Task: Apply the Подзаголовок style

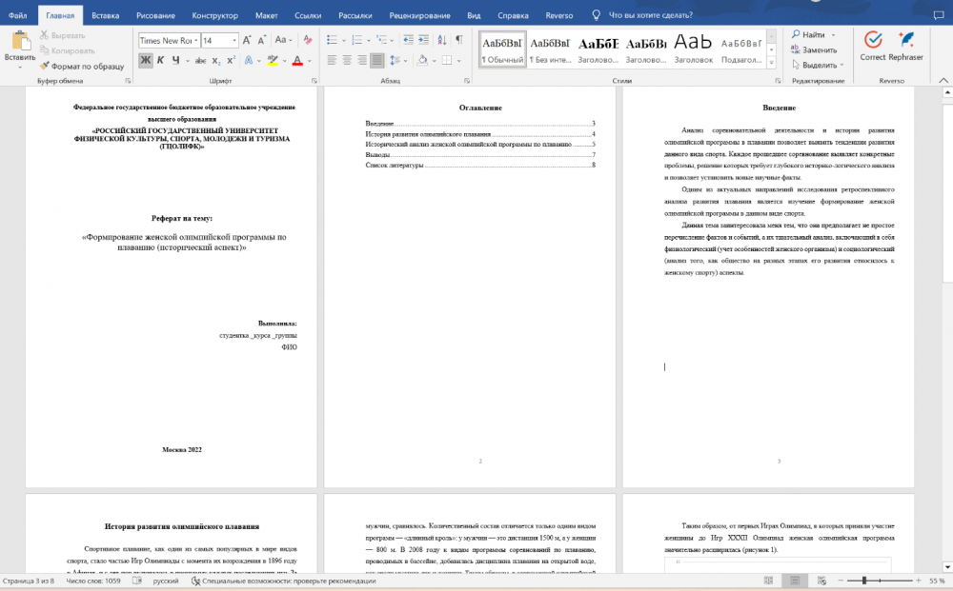Action: tap(741, 49)
